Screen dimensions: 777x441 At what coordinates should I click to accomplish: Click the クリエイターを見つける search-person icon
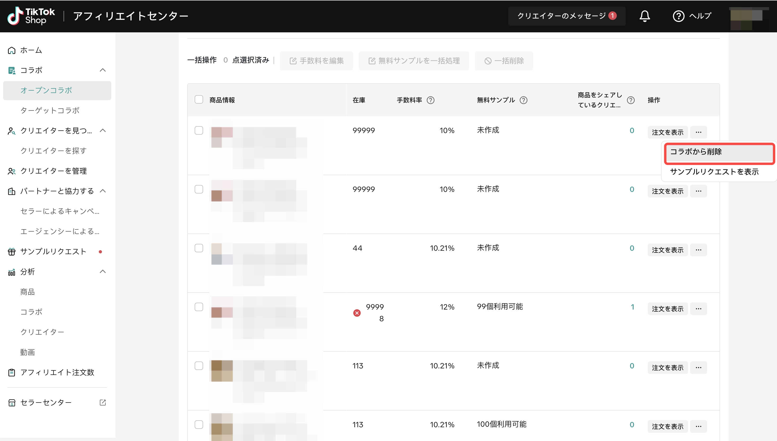point(11,131)
